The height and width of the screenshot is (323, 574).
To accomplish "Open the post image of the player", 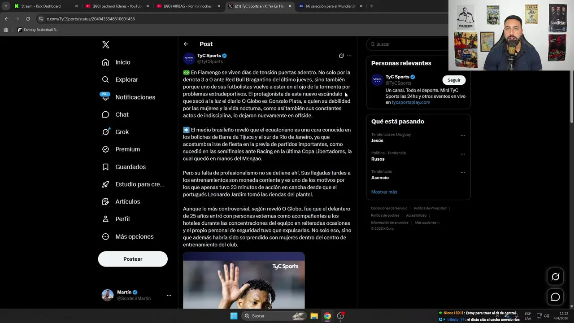I will (244, 280).
